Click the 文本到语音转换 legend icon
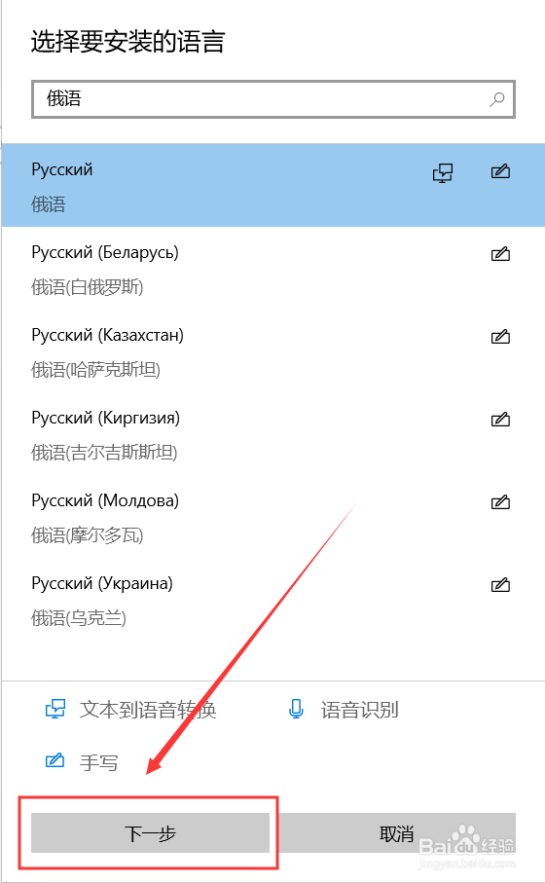 (55, 709)
